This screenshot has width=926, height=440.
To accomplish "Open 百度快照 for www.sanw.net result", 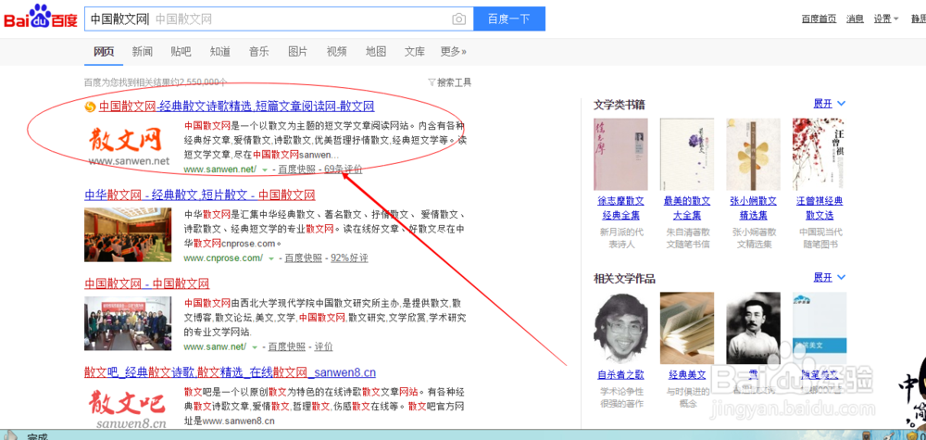I will pyautogui.click(x=287, y=346).
